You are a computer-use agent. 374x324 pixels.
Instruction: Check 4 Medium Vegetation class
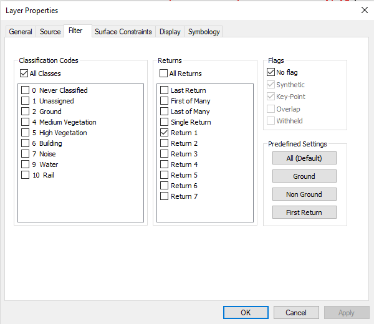[26, 122]
